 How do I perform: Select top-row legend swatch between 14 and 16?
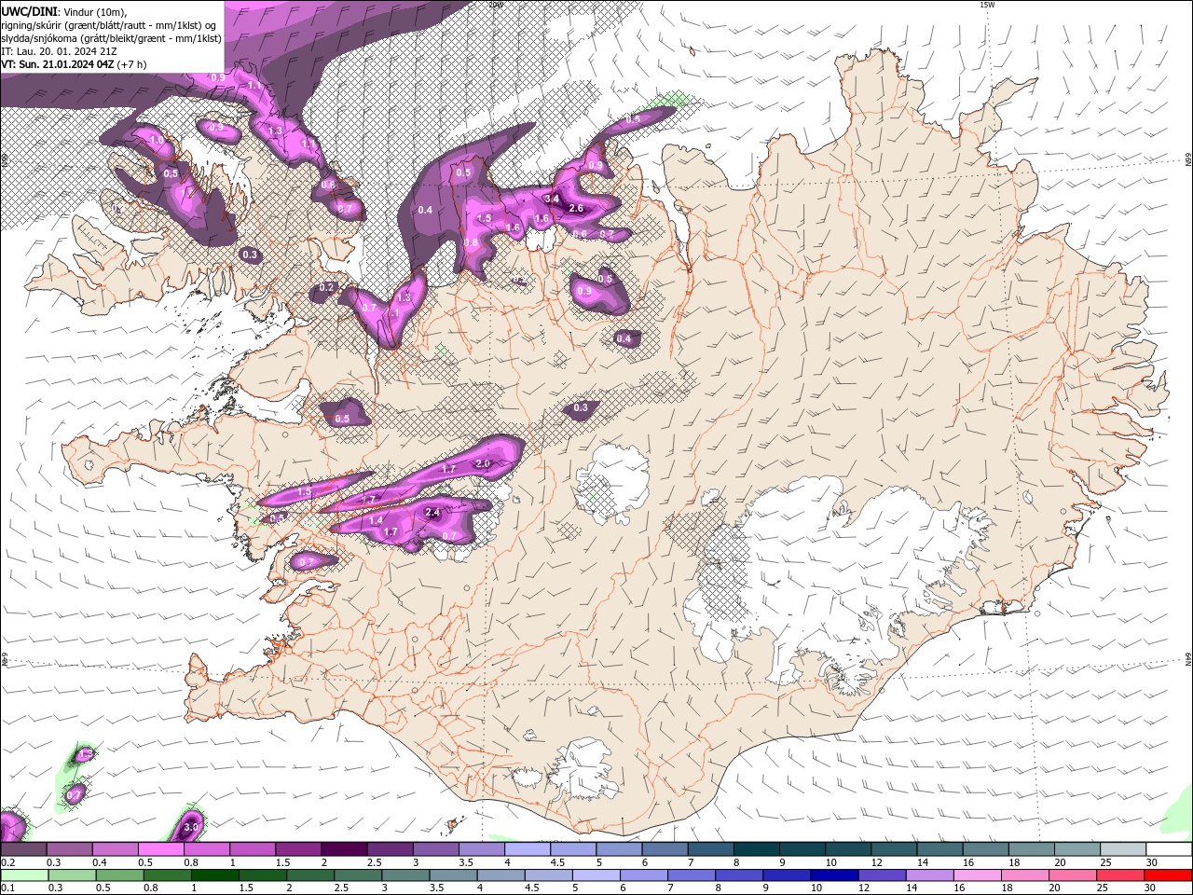pos(939,848)
